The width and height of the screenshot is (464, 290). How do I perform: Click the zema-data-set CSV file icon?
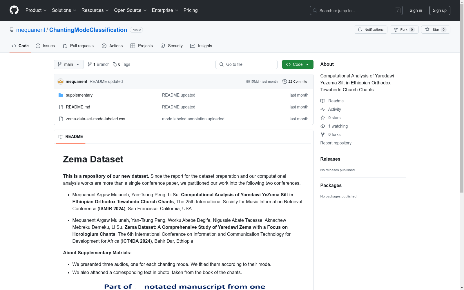(61, 119)
